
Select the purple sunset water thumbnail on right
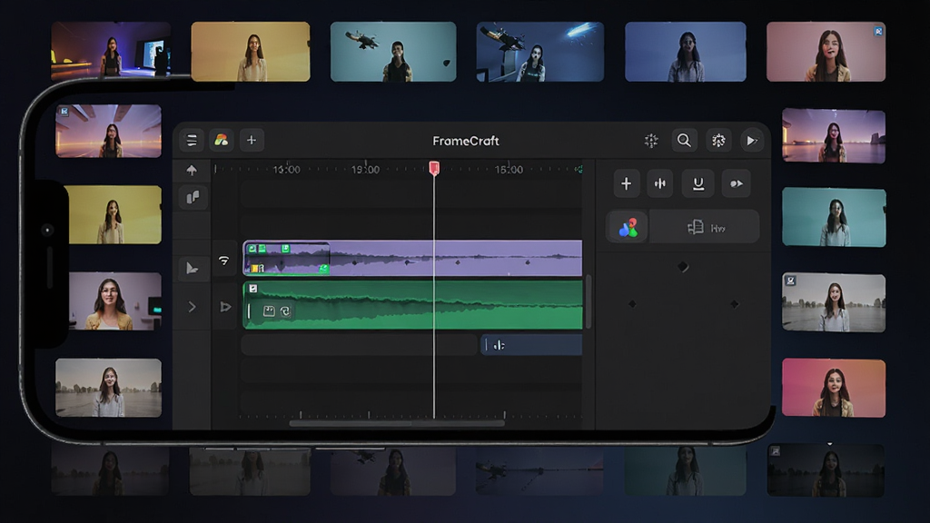click(834, 136)
